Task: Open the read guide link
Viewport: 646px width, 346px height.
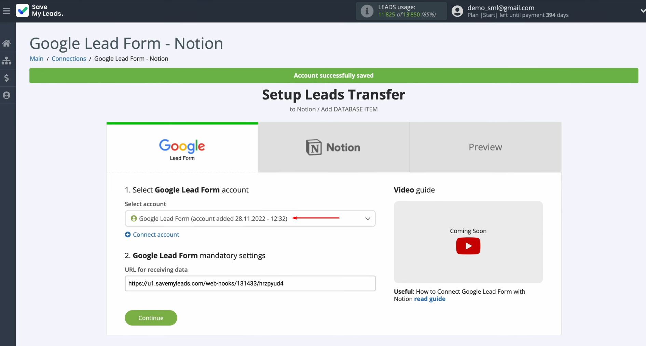Action: (x=430, y=299)
